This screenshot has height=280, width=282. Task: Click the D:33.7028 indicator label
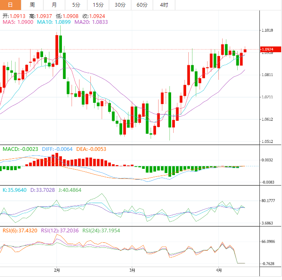coord(42,190)
